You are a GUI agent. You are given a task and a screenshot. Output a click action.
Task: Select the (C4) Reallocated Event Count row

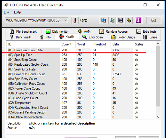[x=78, y=108]
